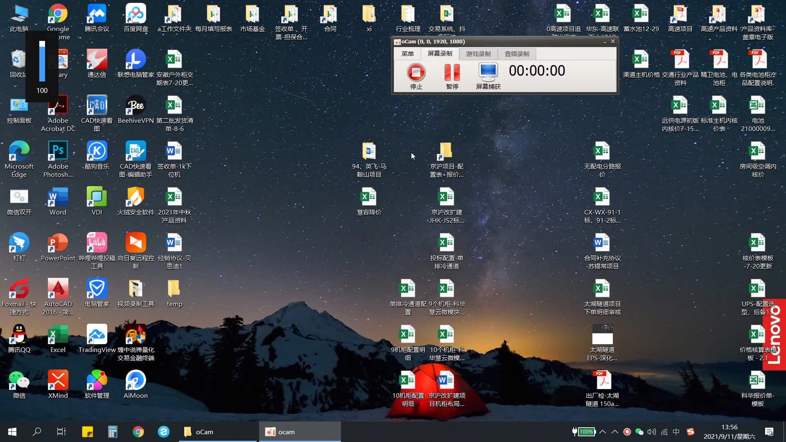786x442 pixels.
Task: Open the oCam 菜单 menu
Action: point(407,54)
